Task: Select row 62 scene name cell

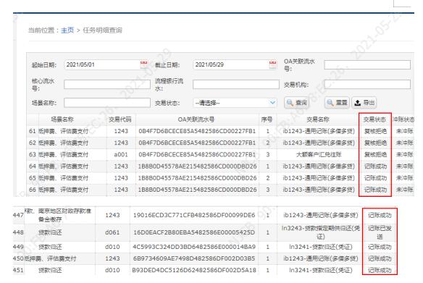Action: coord(64,143)
